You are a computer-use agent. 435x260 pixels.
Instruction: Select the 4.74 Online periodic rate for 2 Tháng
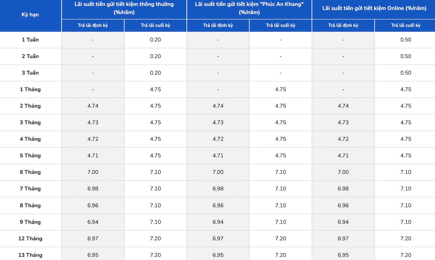click(x=343, y=106)
